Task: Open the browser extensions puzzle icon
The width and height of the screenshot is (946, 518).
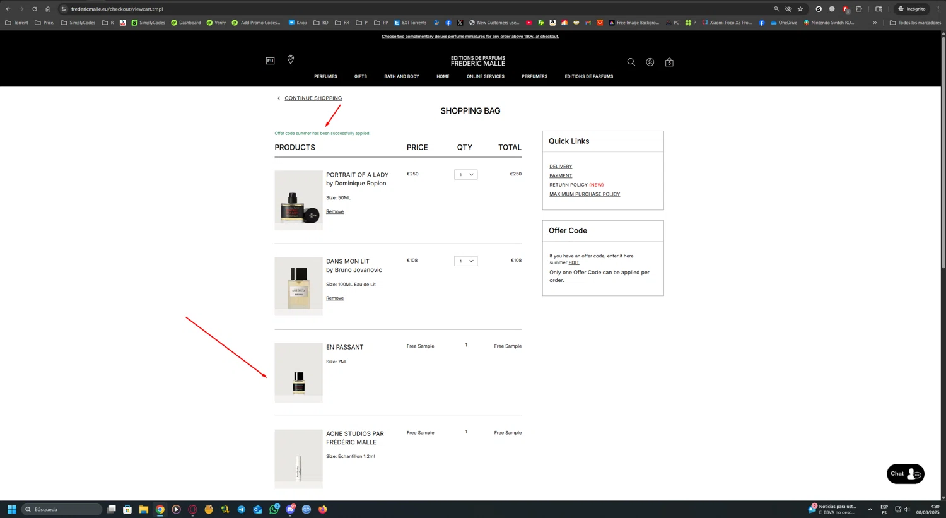Action: pos(859,9)
